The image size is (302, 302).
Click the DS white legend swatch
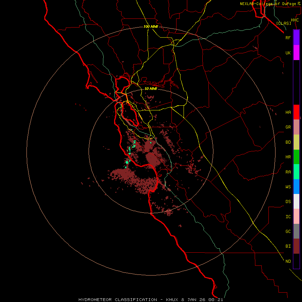pos(296,201)
